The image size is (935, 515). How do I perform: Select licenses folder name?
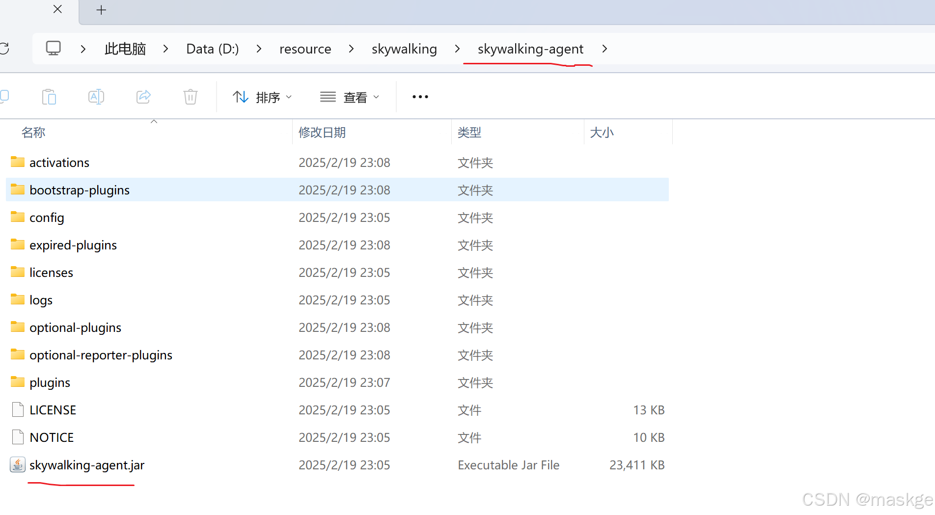click(x=51, y=272)
